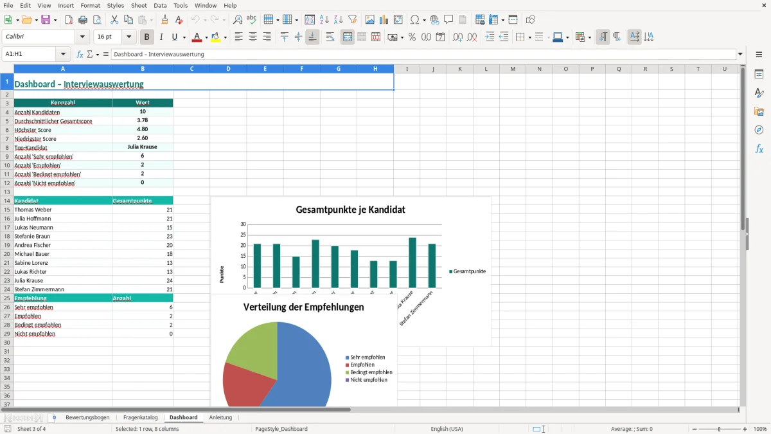Image resolution: width=771 pixels, height=434 pixels.
Task: Open the underline style dropdown arrow
Action: pyautogui.click(x=184, y=37)
